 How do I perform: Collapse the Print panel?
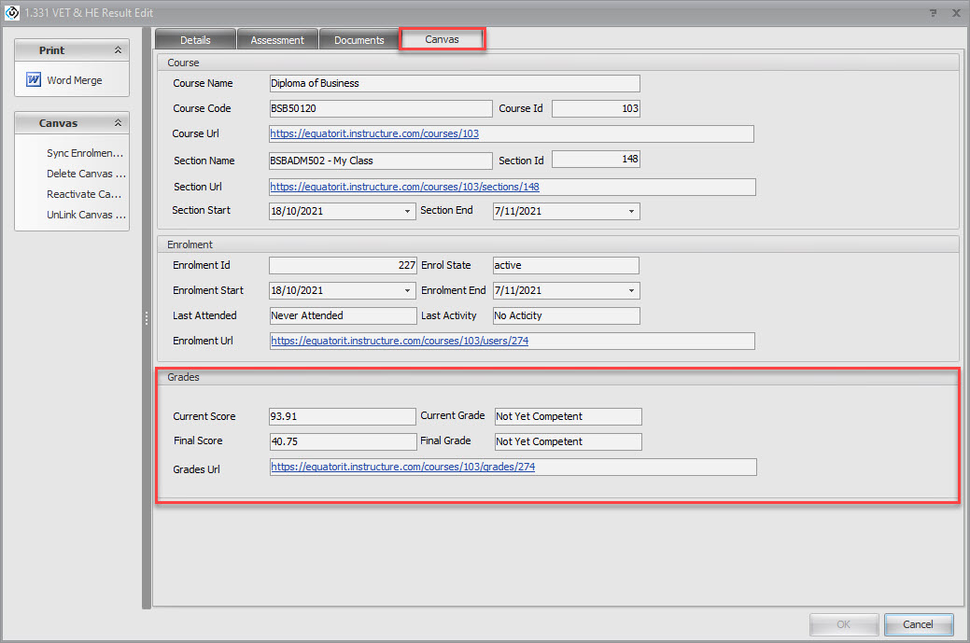coord(118,50)
